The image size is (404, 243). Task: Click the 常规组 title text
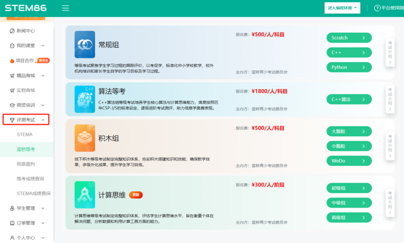click(109, 45)
